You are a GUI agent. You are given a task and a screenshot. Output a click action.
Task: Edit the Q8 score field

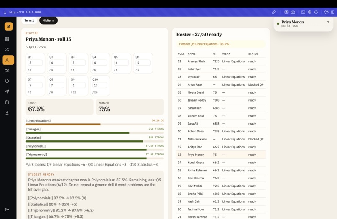coord(57,85)
